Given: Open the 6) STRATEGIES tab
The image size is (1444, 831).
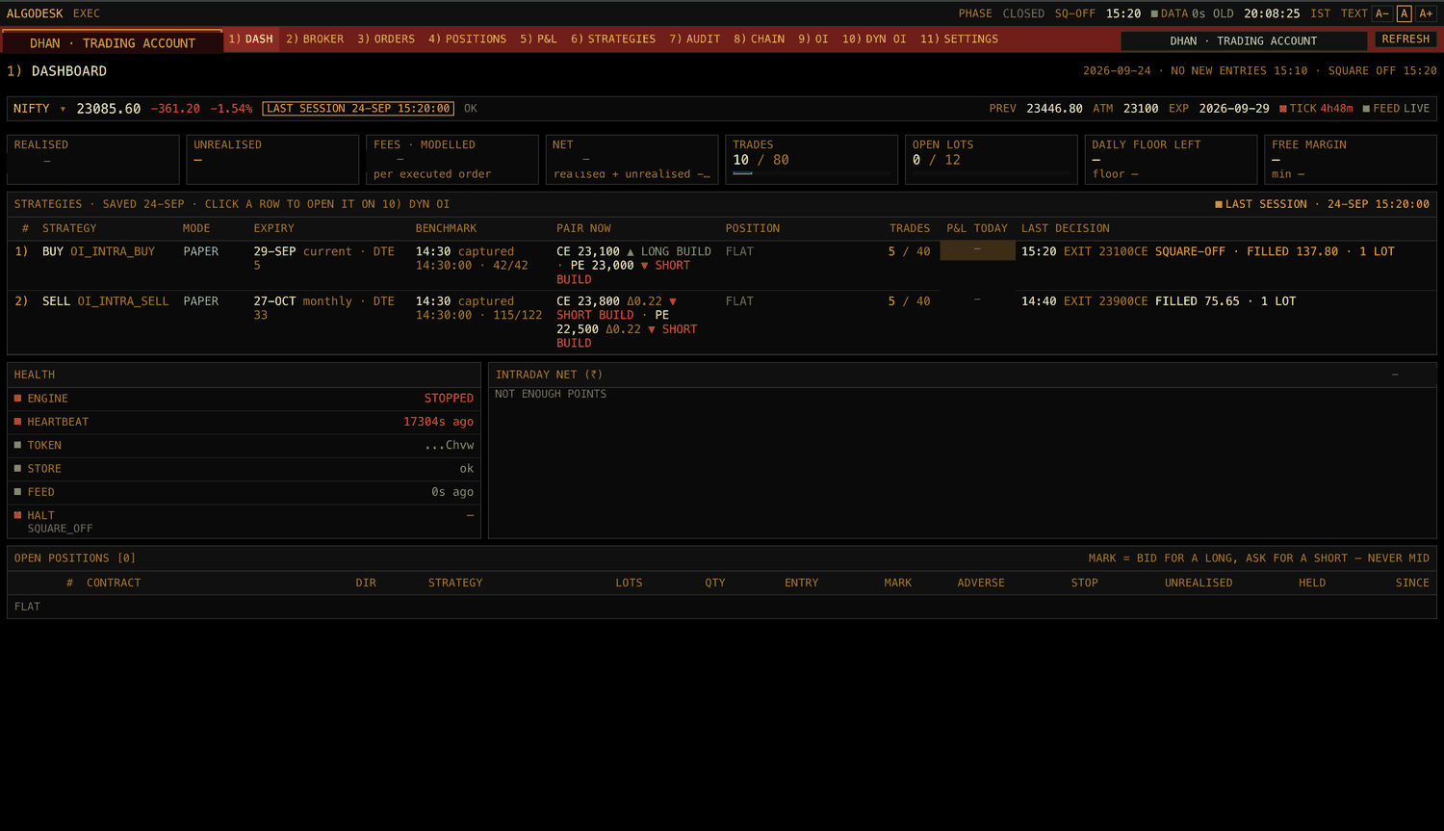Looking at the screenshot, I should pos(613,39).
